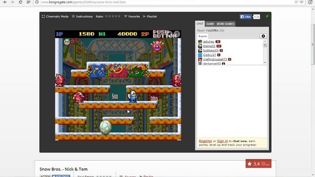Click the heart icon next to Favorite
The width and height of the screenshot is (315, 177).
(x=126, y=16)
